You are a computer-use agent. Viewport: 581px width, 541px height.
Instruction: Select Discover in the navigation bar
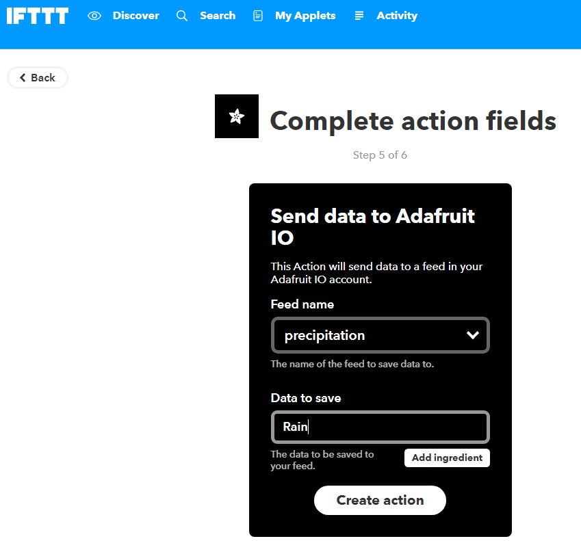tap(136, 15)
